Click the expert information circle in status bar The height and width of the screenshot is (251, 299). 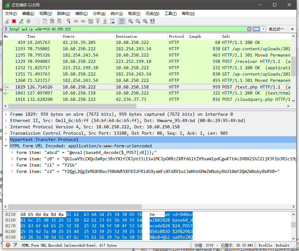[x=8, y=245]
